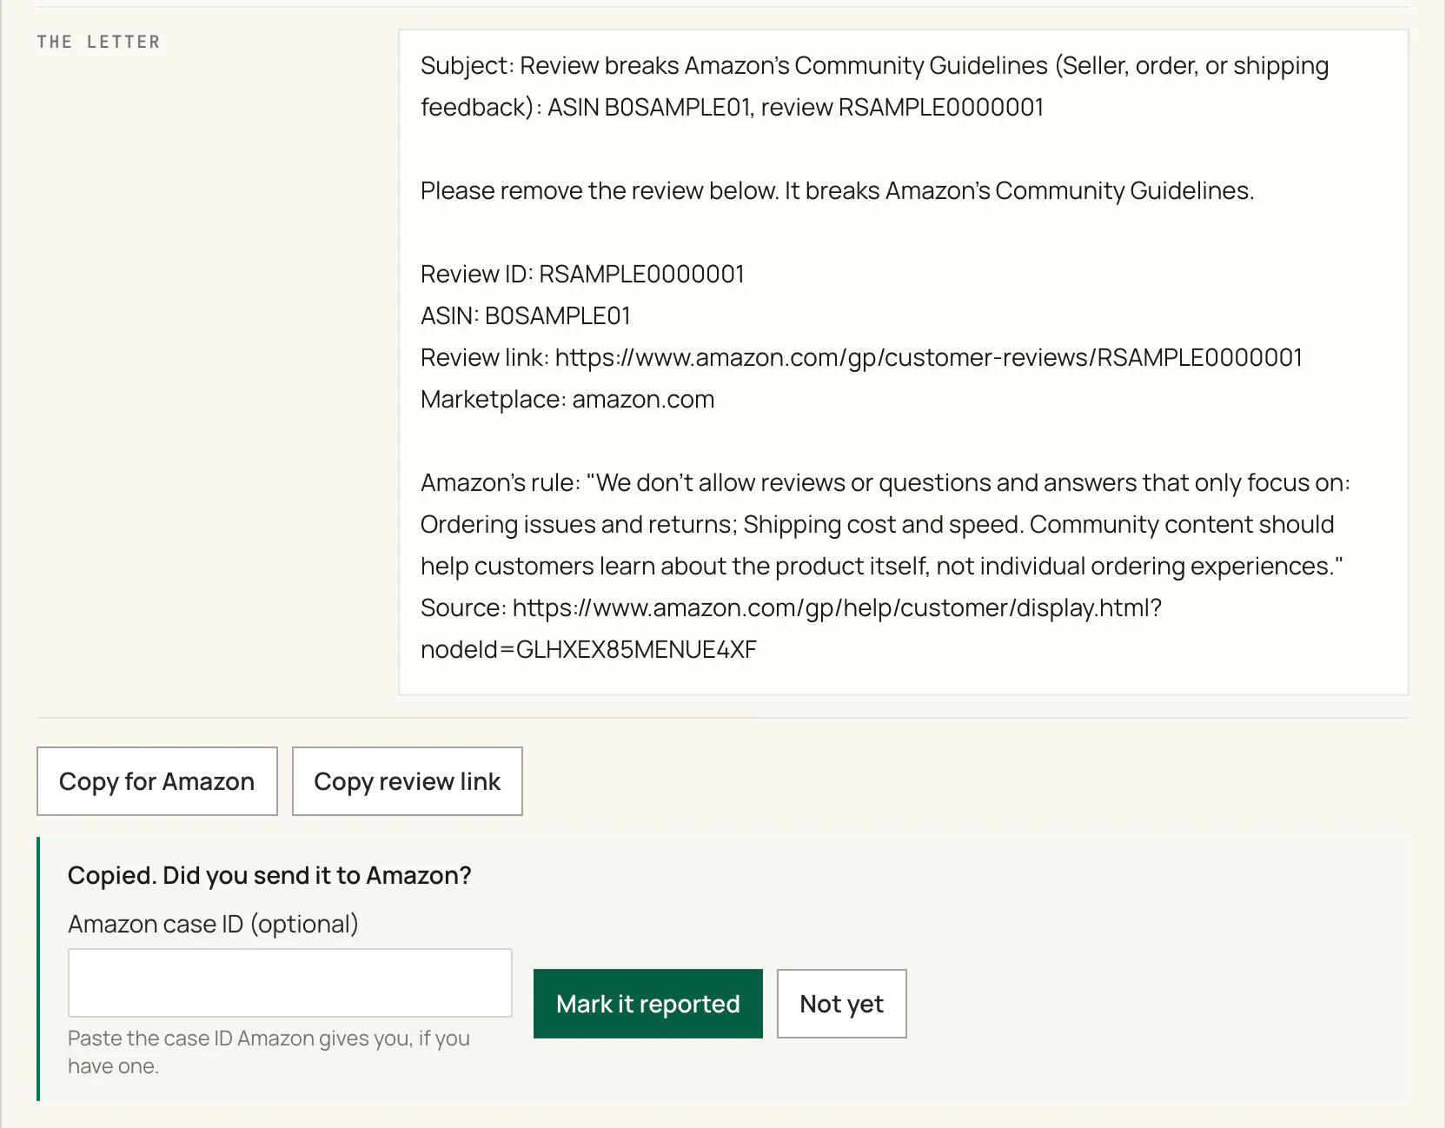Image resolution: width=1446 pixels, height=1128 pixels.
Task: Click the 'Amazon case ID (optional)' label
Action: tap(213, 924)
